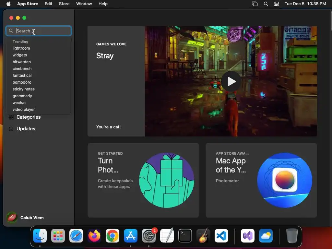The width and height of the screenshot is (332, 249).
Task: Open Control Center in menu bar
Action: pyautogui.click(x=277, y=4)
